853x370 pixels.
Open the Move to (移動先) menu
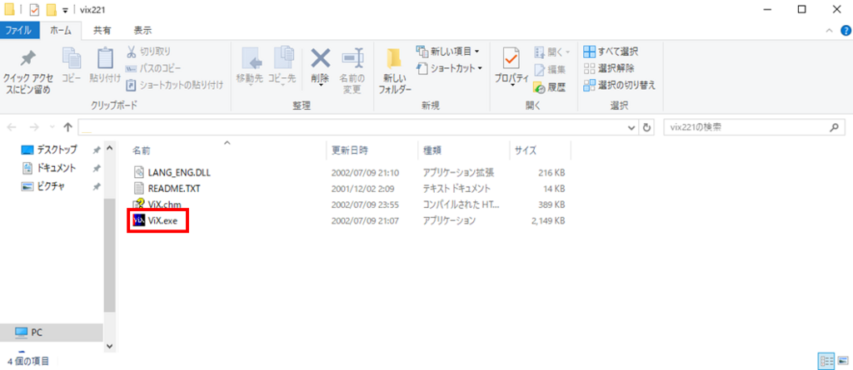coord(250,67)
